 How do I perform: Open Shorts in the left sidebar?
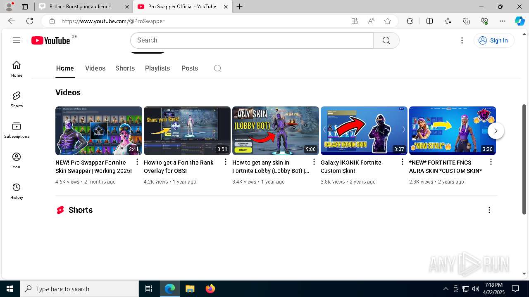coord(17,99)
